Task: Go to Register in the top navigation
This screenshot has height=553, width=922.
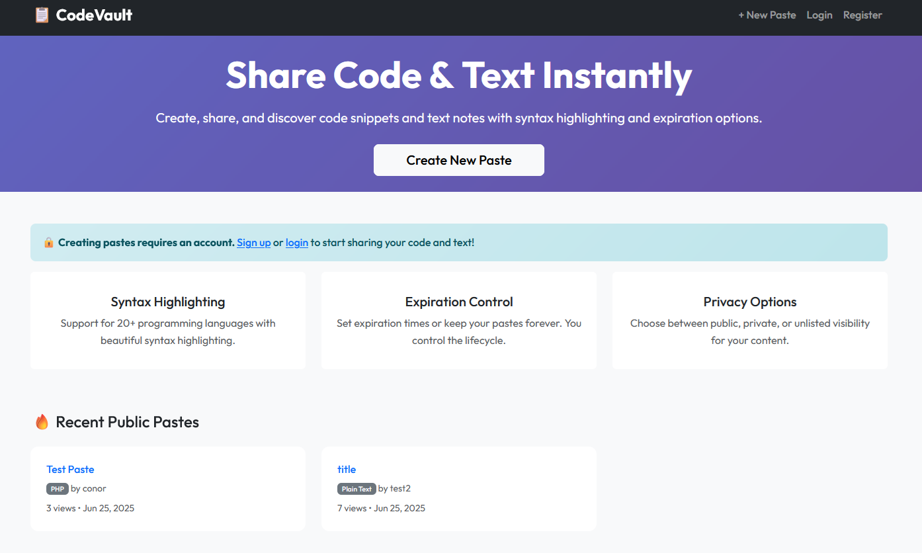Action: (862, 15)
